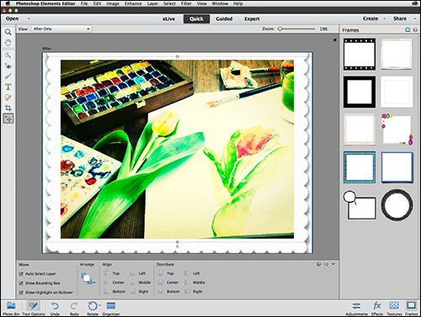The image size is (421, 317).
Task: Select the Quick tab
Action: click(196, 18)
